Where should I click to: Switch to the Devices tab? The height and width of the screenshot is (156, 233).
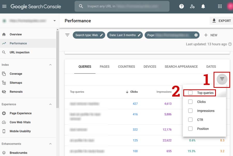150,67
